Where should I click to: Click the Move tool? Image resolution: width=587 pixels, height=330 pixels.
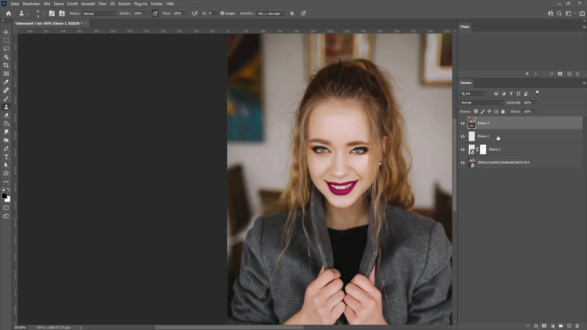coord(6,32)
